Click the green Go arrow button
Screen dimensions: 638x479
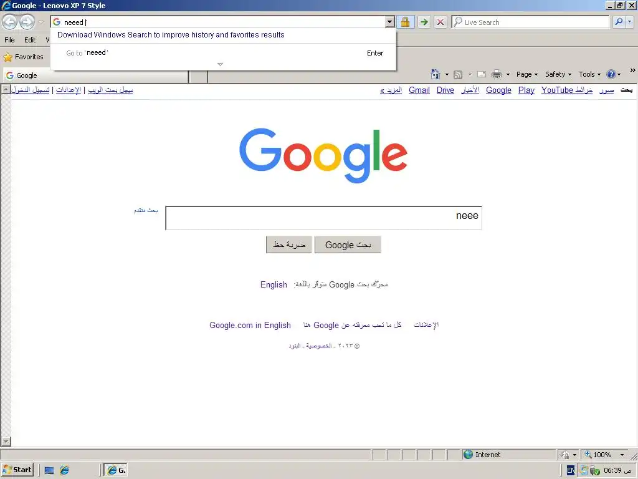point(424,22)
